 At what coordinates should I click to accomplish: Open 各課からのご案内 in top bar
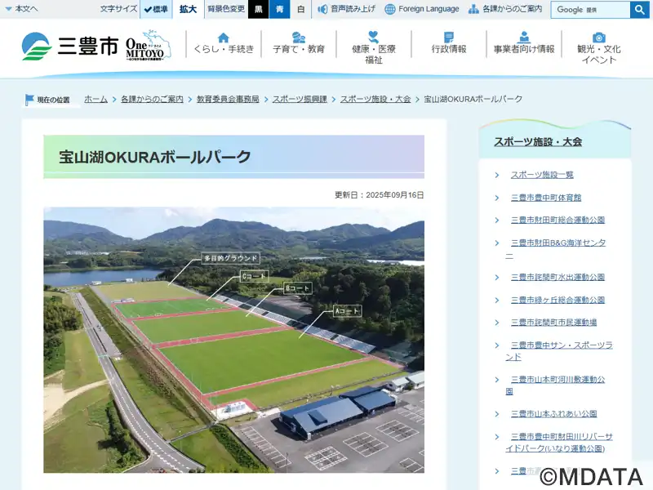pos(505,9)
